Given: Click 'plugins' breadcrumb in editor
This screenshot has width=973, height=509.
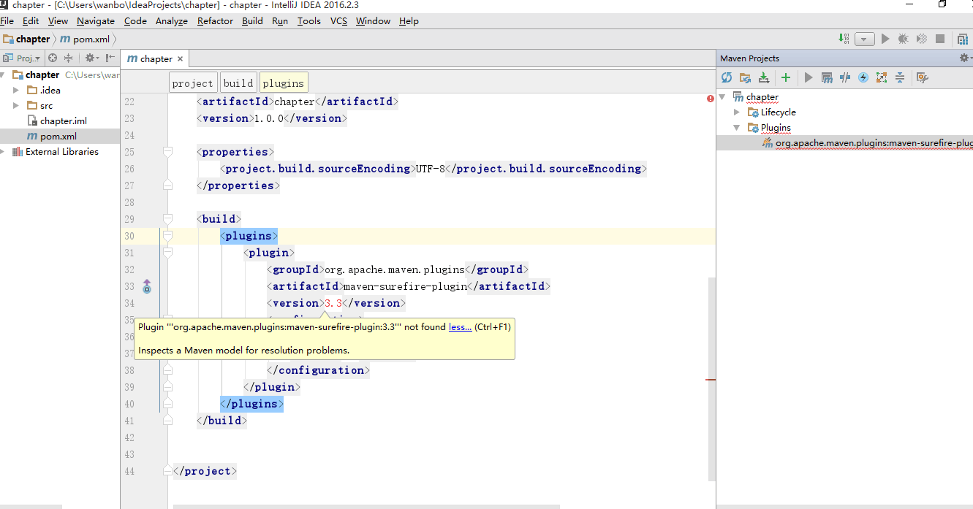Looking at the screenshot, I should click(283, 83).
